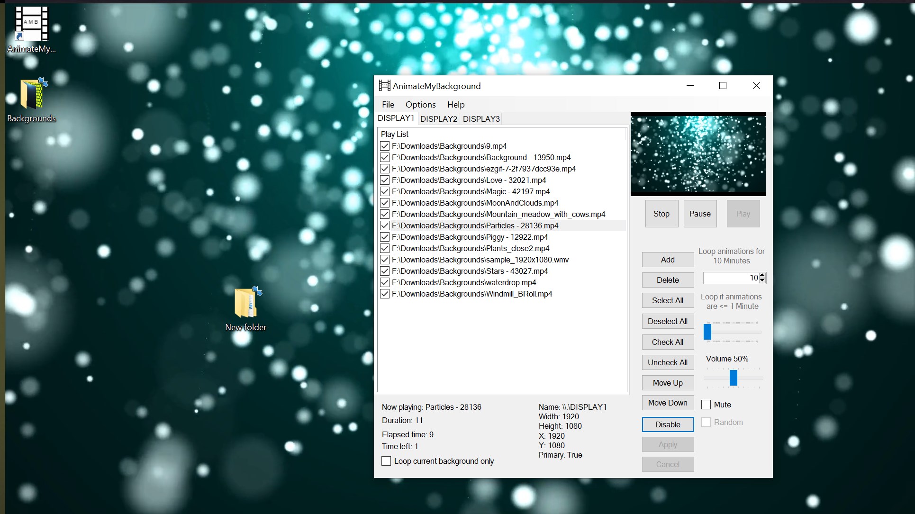This screenshot has height=514, width=915.
Task: Uncheck the Particles - 28136.mp4 playlist entry
Action: click(x=385, y=226)
